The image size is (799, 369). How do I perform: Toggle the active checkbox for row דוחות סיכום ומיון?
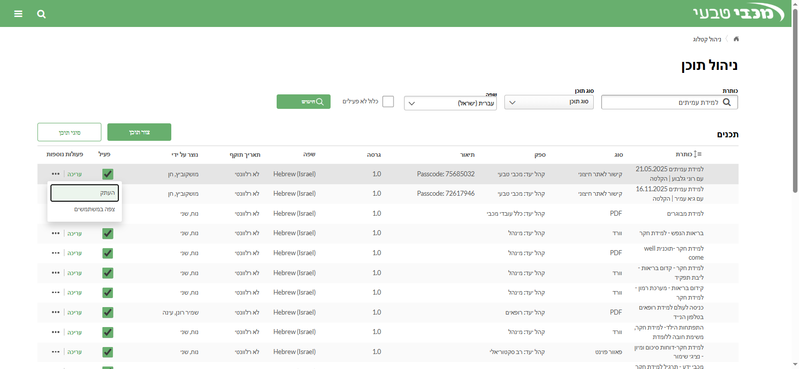pyautogui.click(x=108, y=352)
